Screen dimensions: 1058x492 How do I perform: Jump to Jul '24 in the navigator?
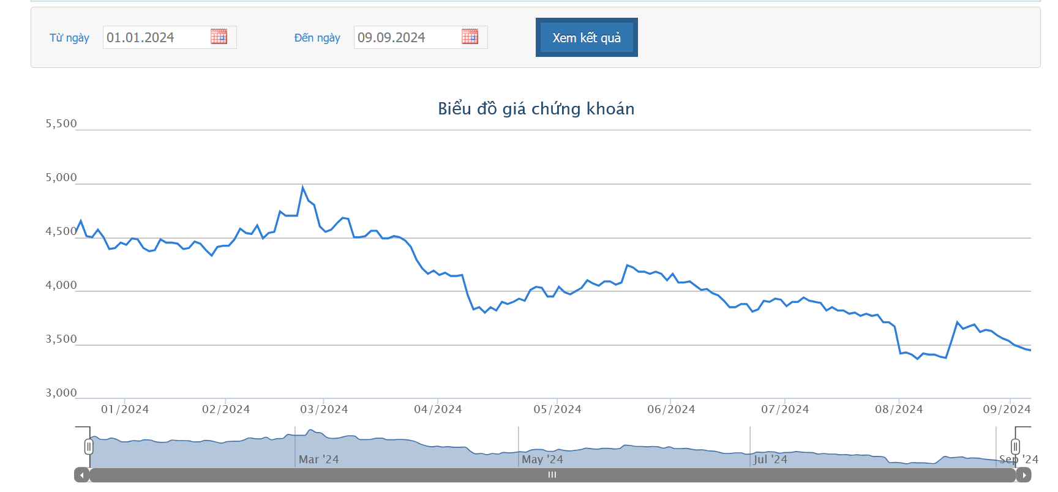click(x=770, y=459)
